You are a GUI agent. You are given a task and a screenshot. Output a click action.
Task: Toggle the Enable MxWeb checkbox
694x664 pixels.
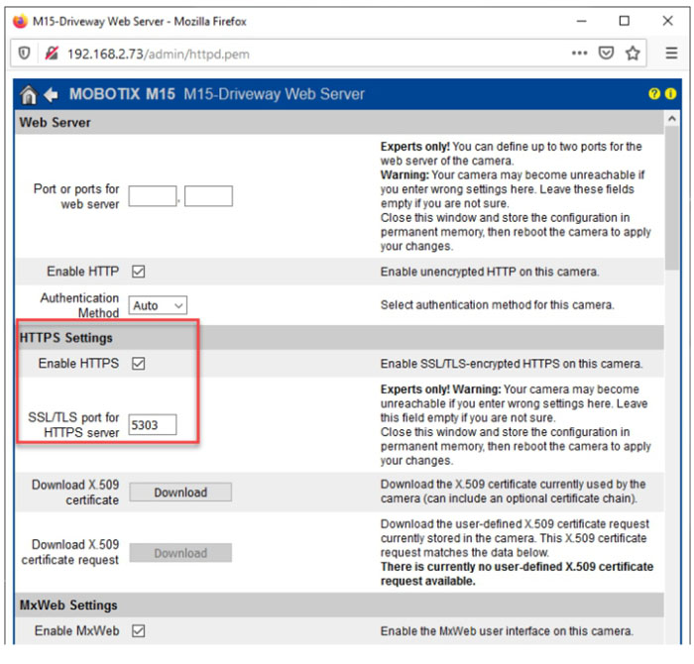139,631
